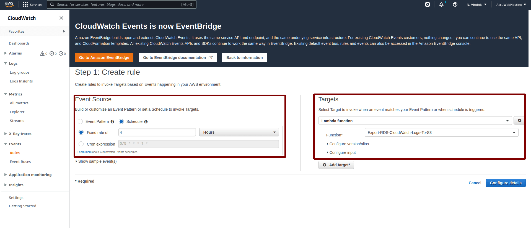Open the N. Virginia region dropdown
Image resolution: width=531 pixels, height=228 pixels.
(476, 4)
